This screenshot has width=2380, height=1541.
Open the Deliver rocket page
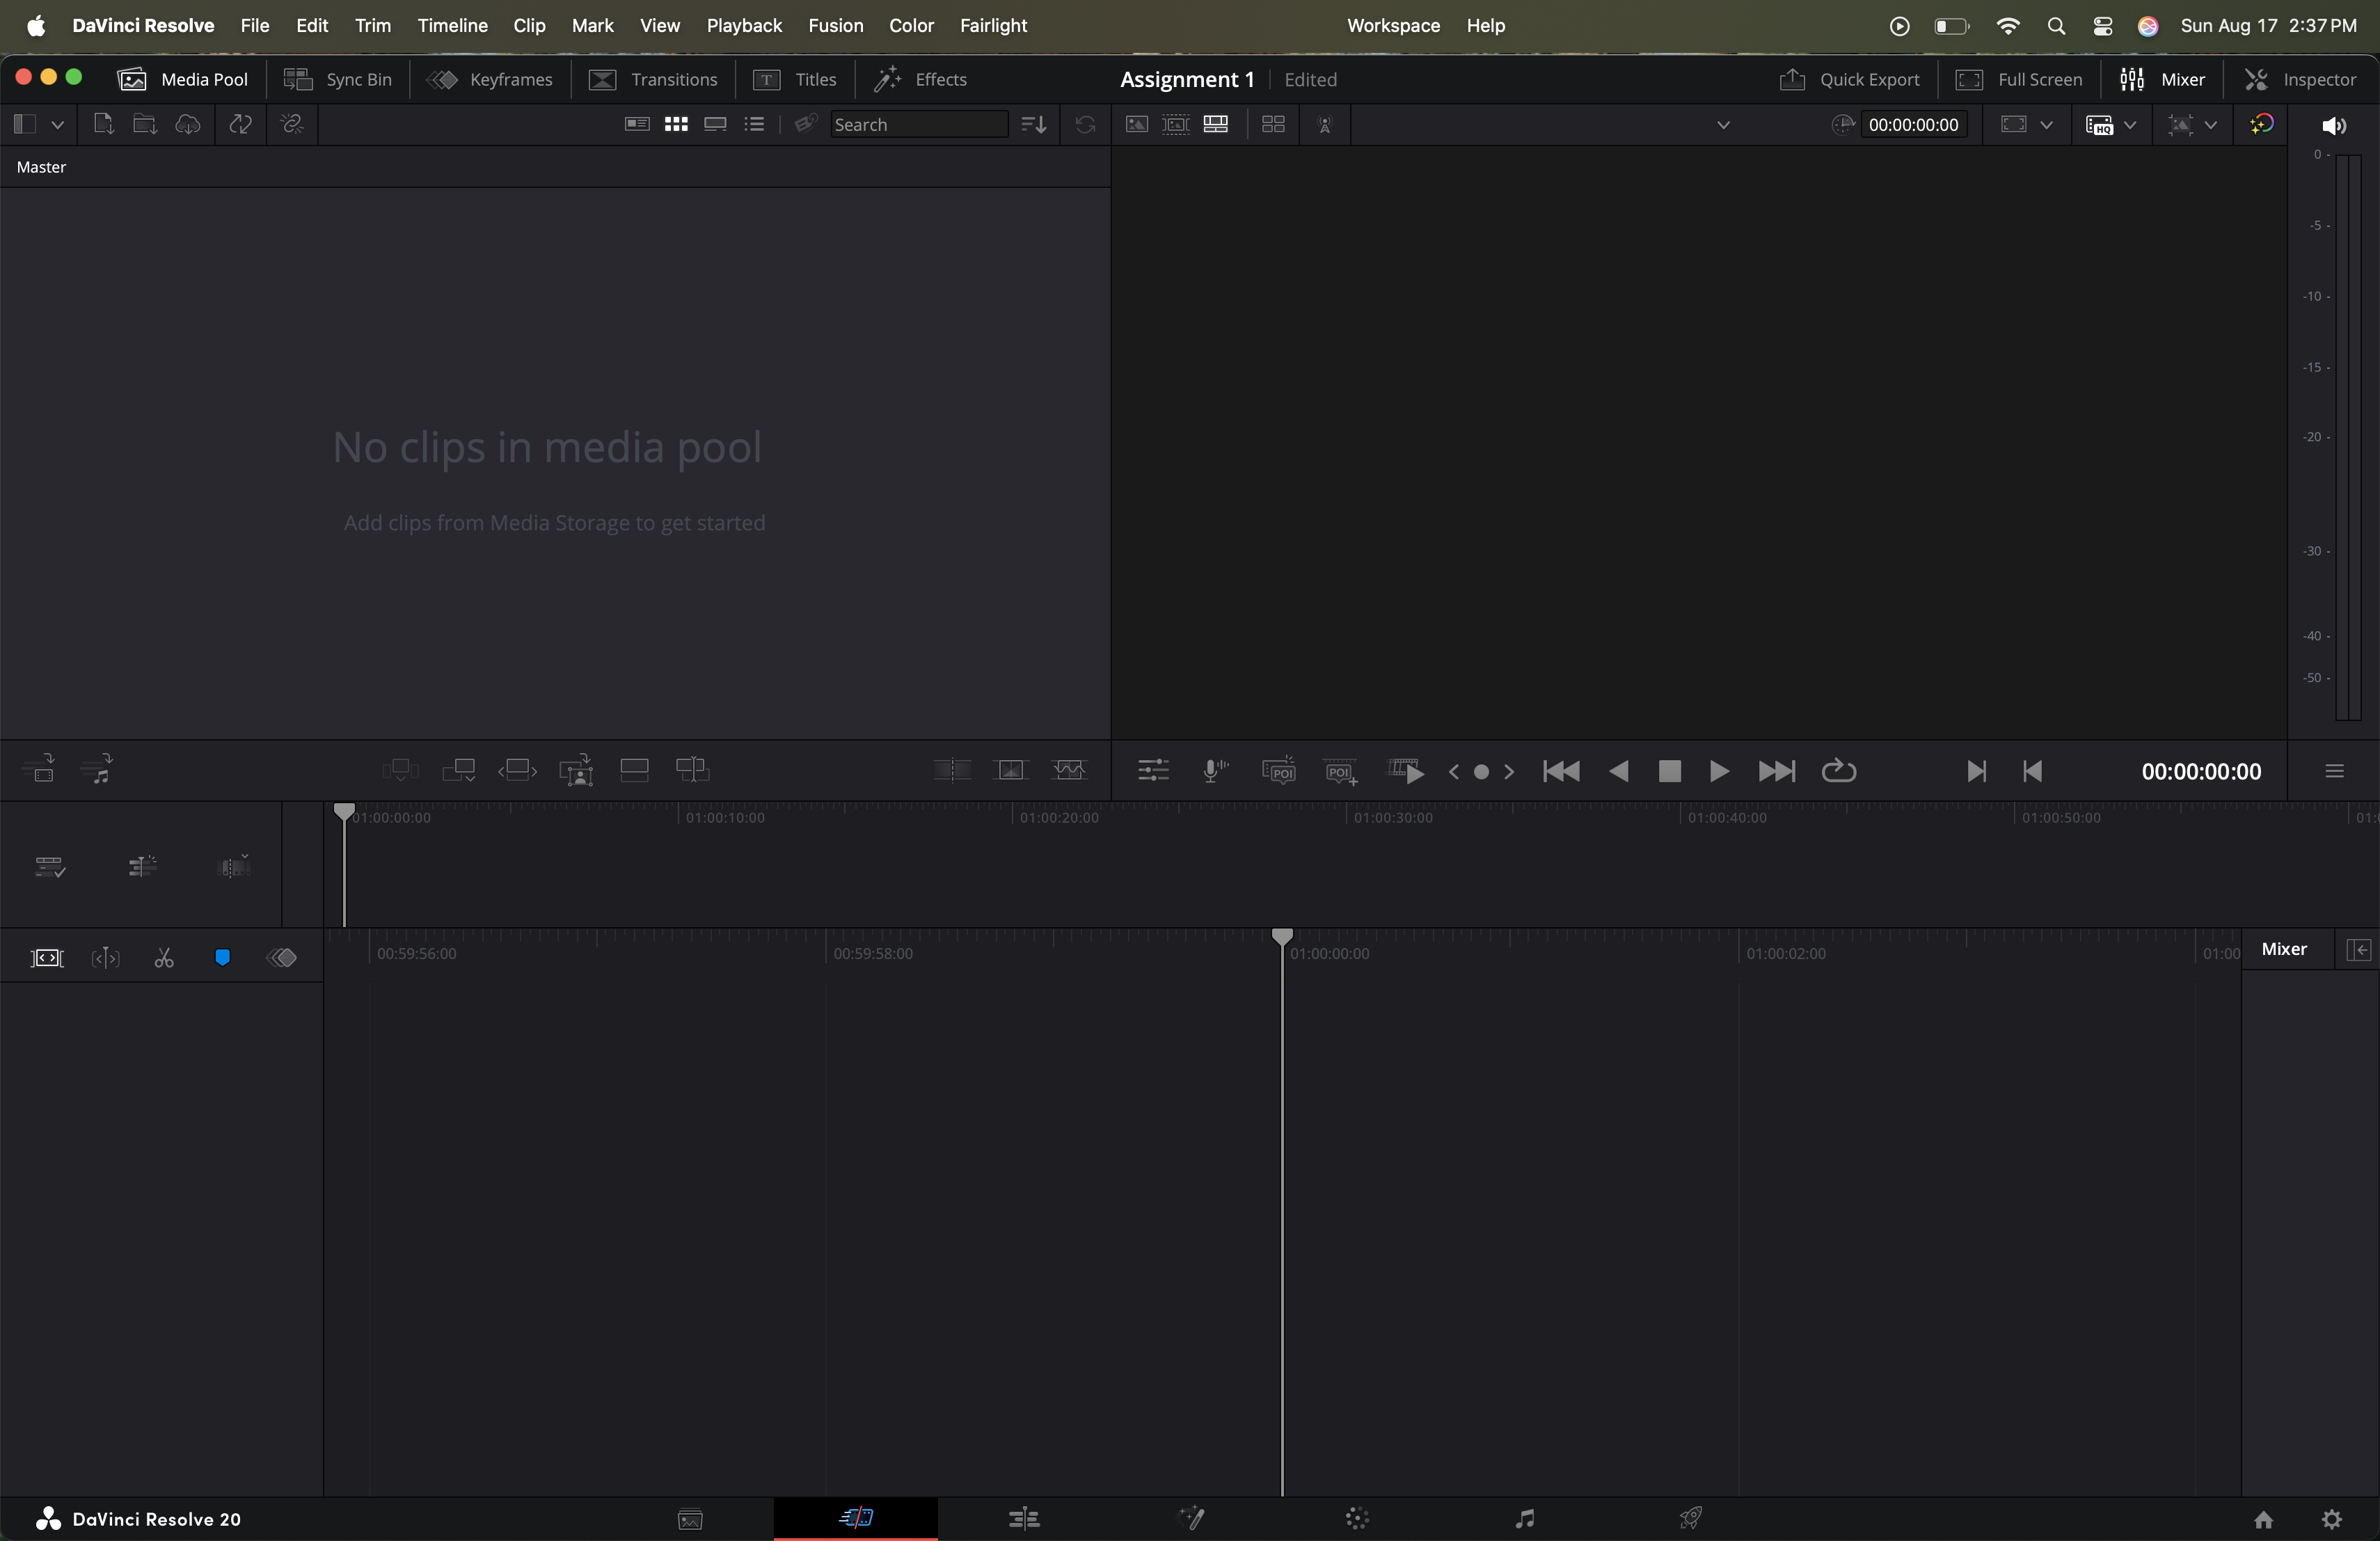(1690, 1518)
